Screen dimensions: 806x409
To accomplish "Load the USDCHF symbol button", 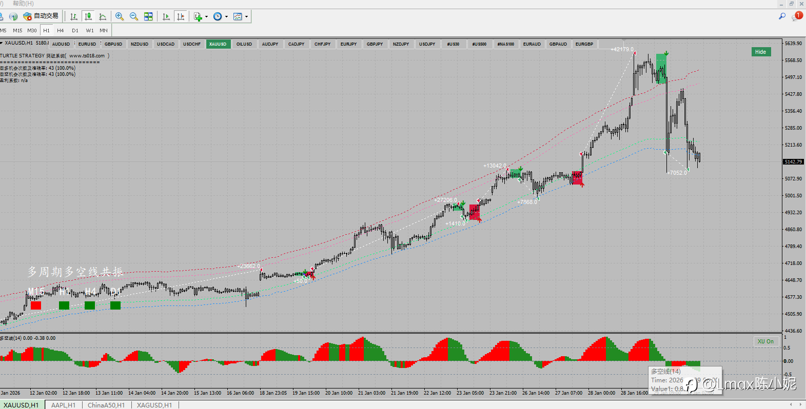I will pos(192,44).
